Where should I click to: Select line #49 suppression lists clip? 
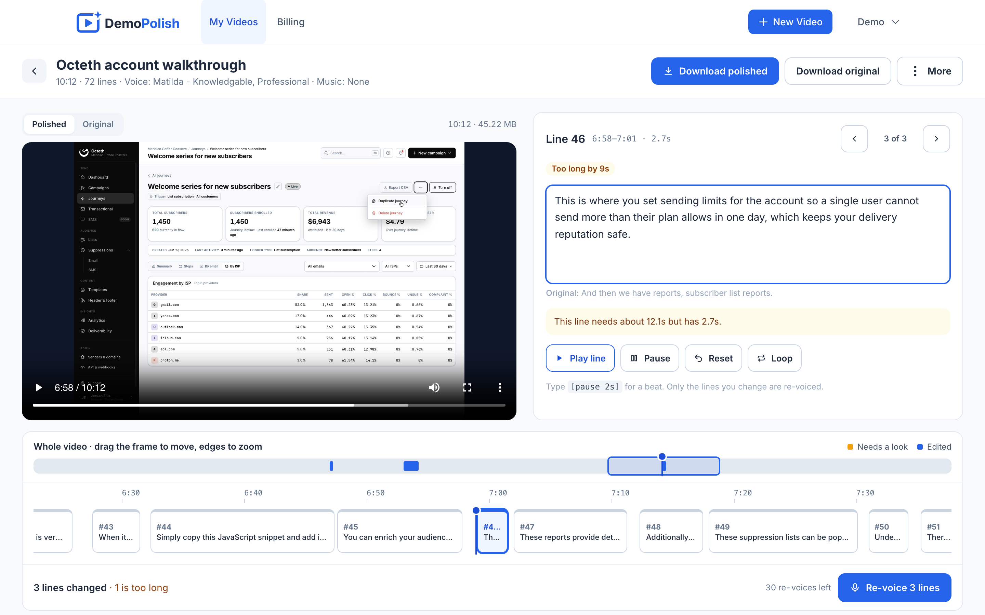pos(783,532)
